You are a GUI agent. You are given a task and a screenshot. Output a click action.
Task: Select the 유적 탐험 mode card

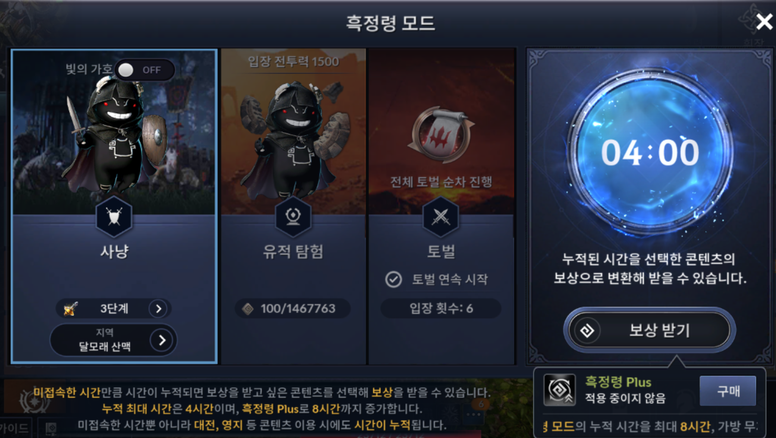pos(293,206)
